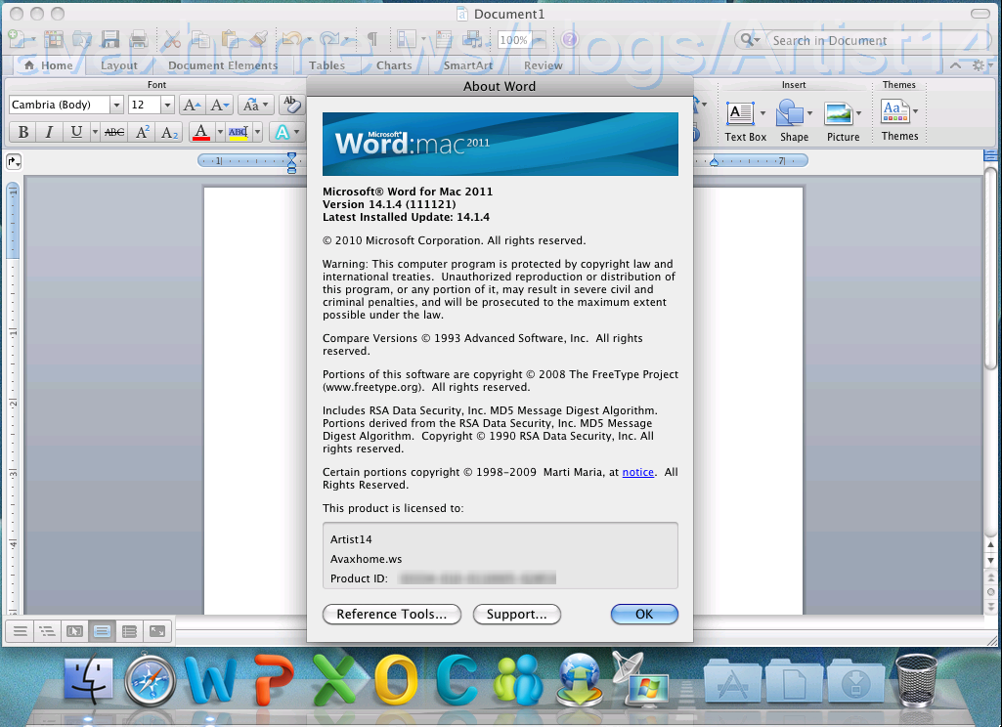Show non-printing paragraph marks

[371, 40]
